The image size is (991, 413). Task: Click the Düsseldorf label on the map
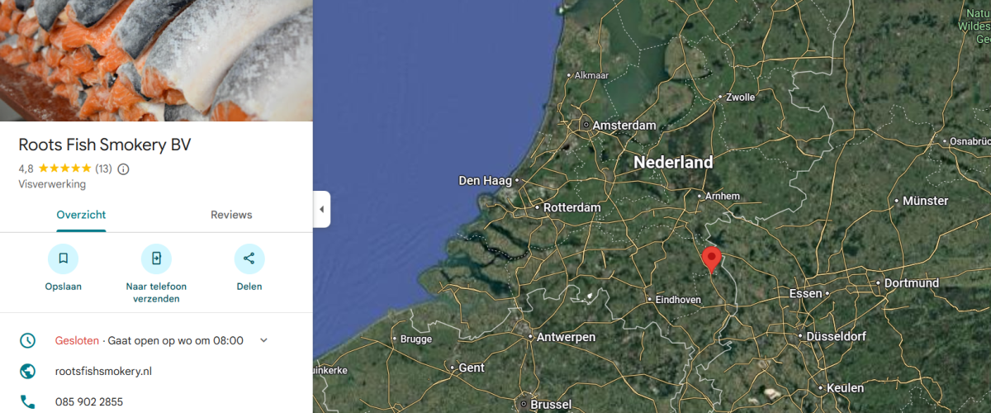coord(837,336)
